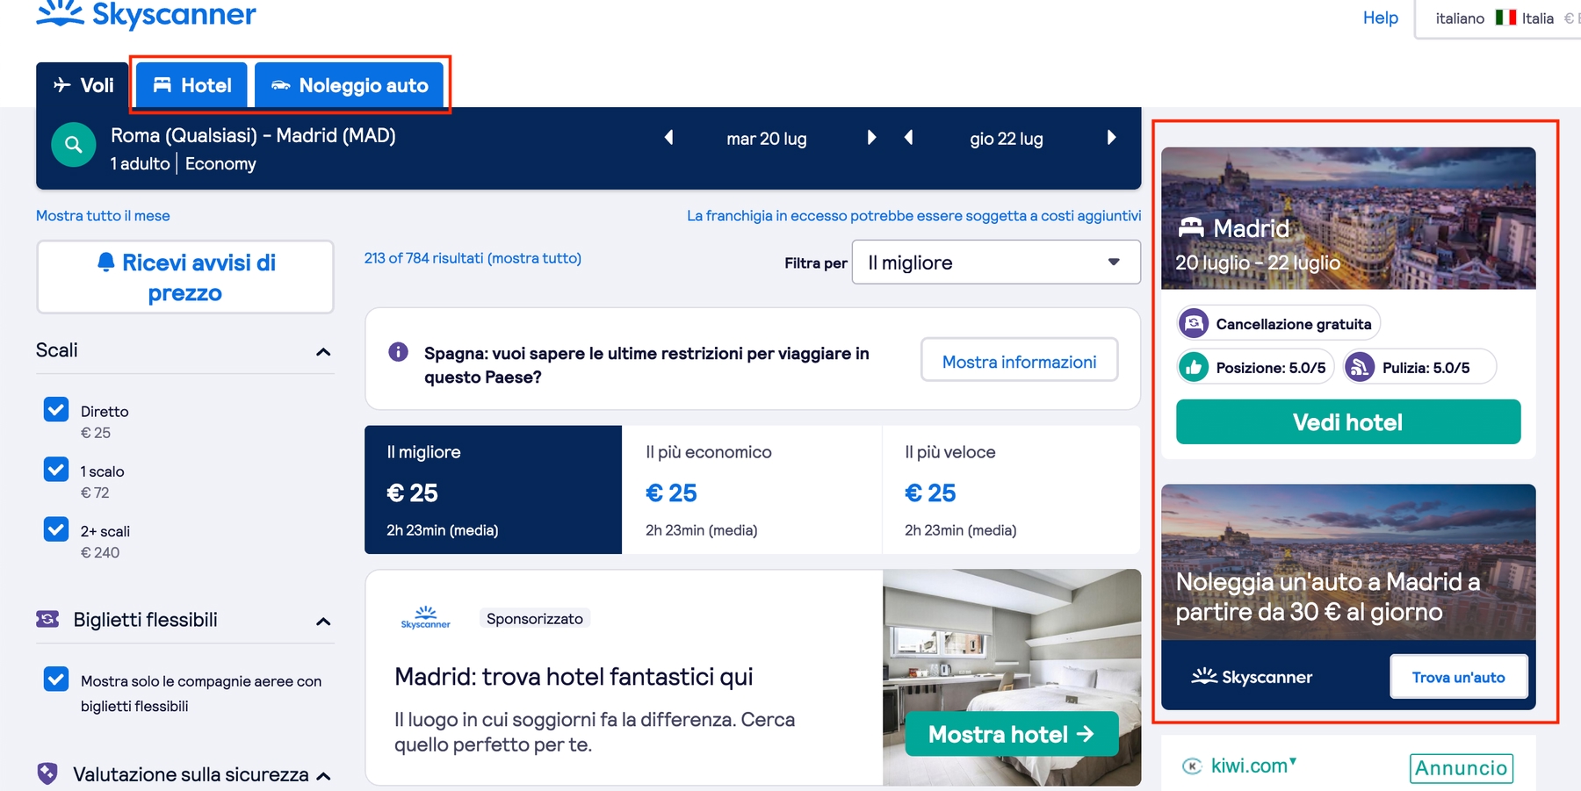This screenshot has width=1581, height=791.
Task: Click the shield icon beside Valutazione sulla sicurezza
Action: [x=47, y=773]
